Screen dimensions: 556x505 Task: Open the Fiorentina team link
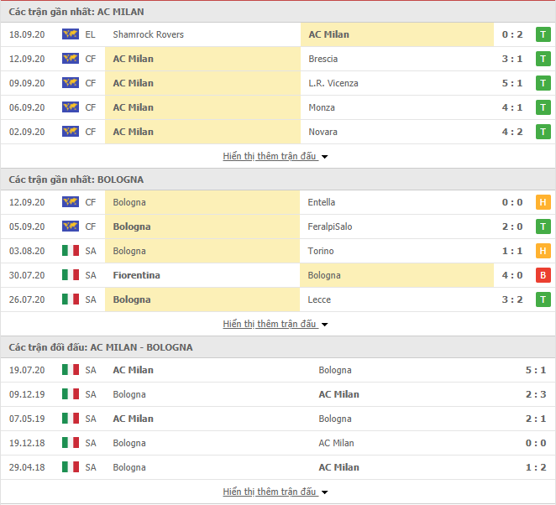[137, 275]
